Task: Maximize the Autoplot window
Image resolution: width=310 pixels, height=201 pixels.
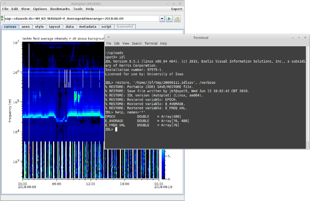Action: 174,4
